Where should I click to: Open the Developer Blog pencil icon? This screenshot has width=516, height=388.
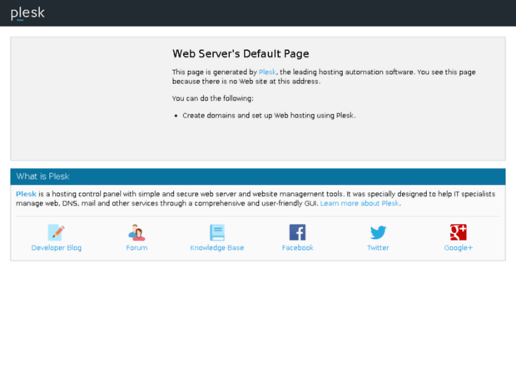(x=57, y=232)
